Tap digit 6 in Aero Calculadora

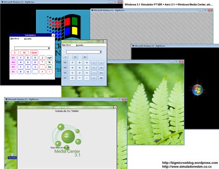coord(87,68)
